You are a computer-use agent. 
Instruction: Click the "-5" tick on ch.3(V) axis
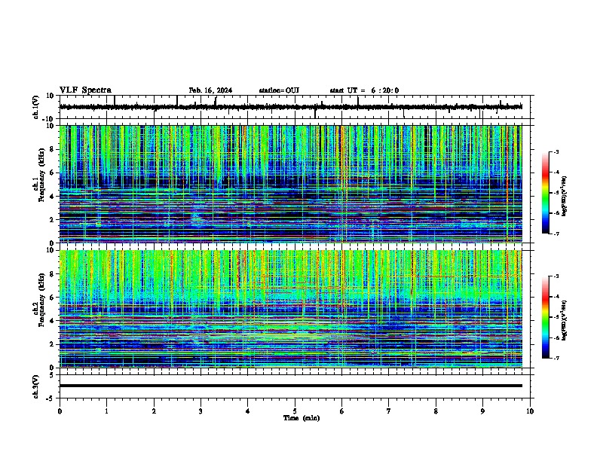pos(51,398)
